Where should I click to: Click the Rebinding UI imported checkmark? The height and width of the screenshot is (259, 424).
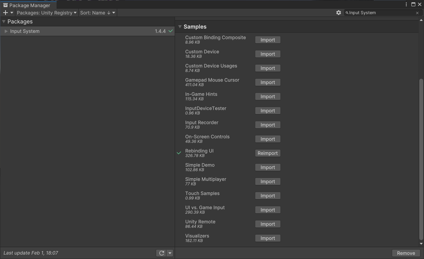point(179,153)
